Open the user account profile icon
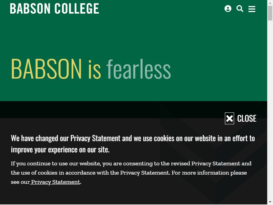The width and height of the screenshot is (273, 205). 228,9
